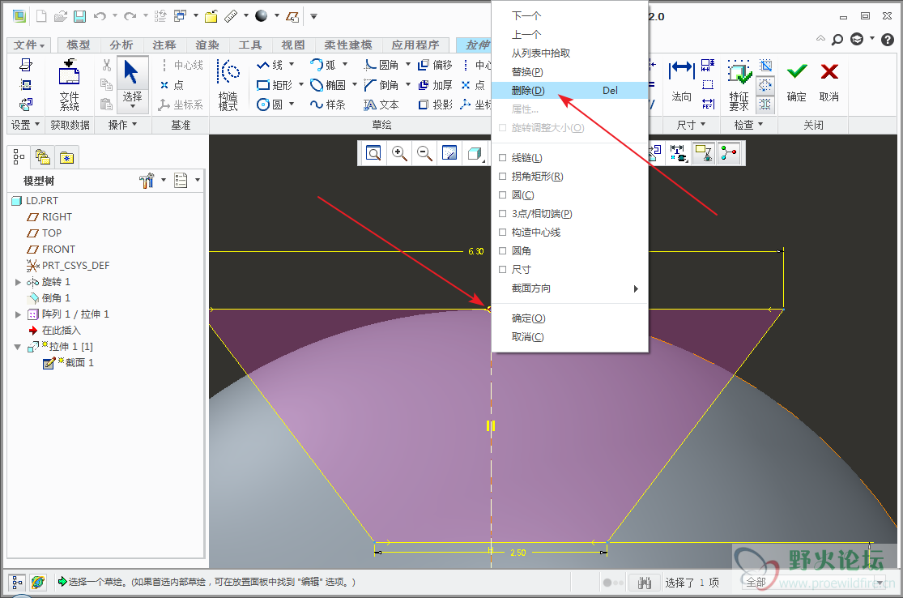
Task: Repaint the graphics window
Action: 449,153
